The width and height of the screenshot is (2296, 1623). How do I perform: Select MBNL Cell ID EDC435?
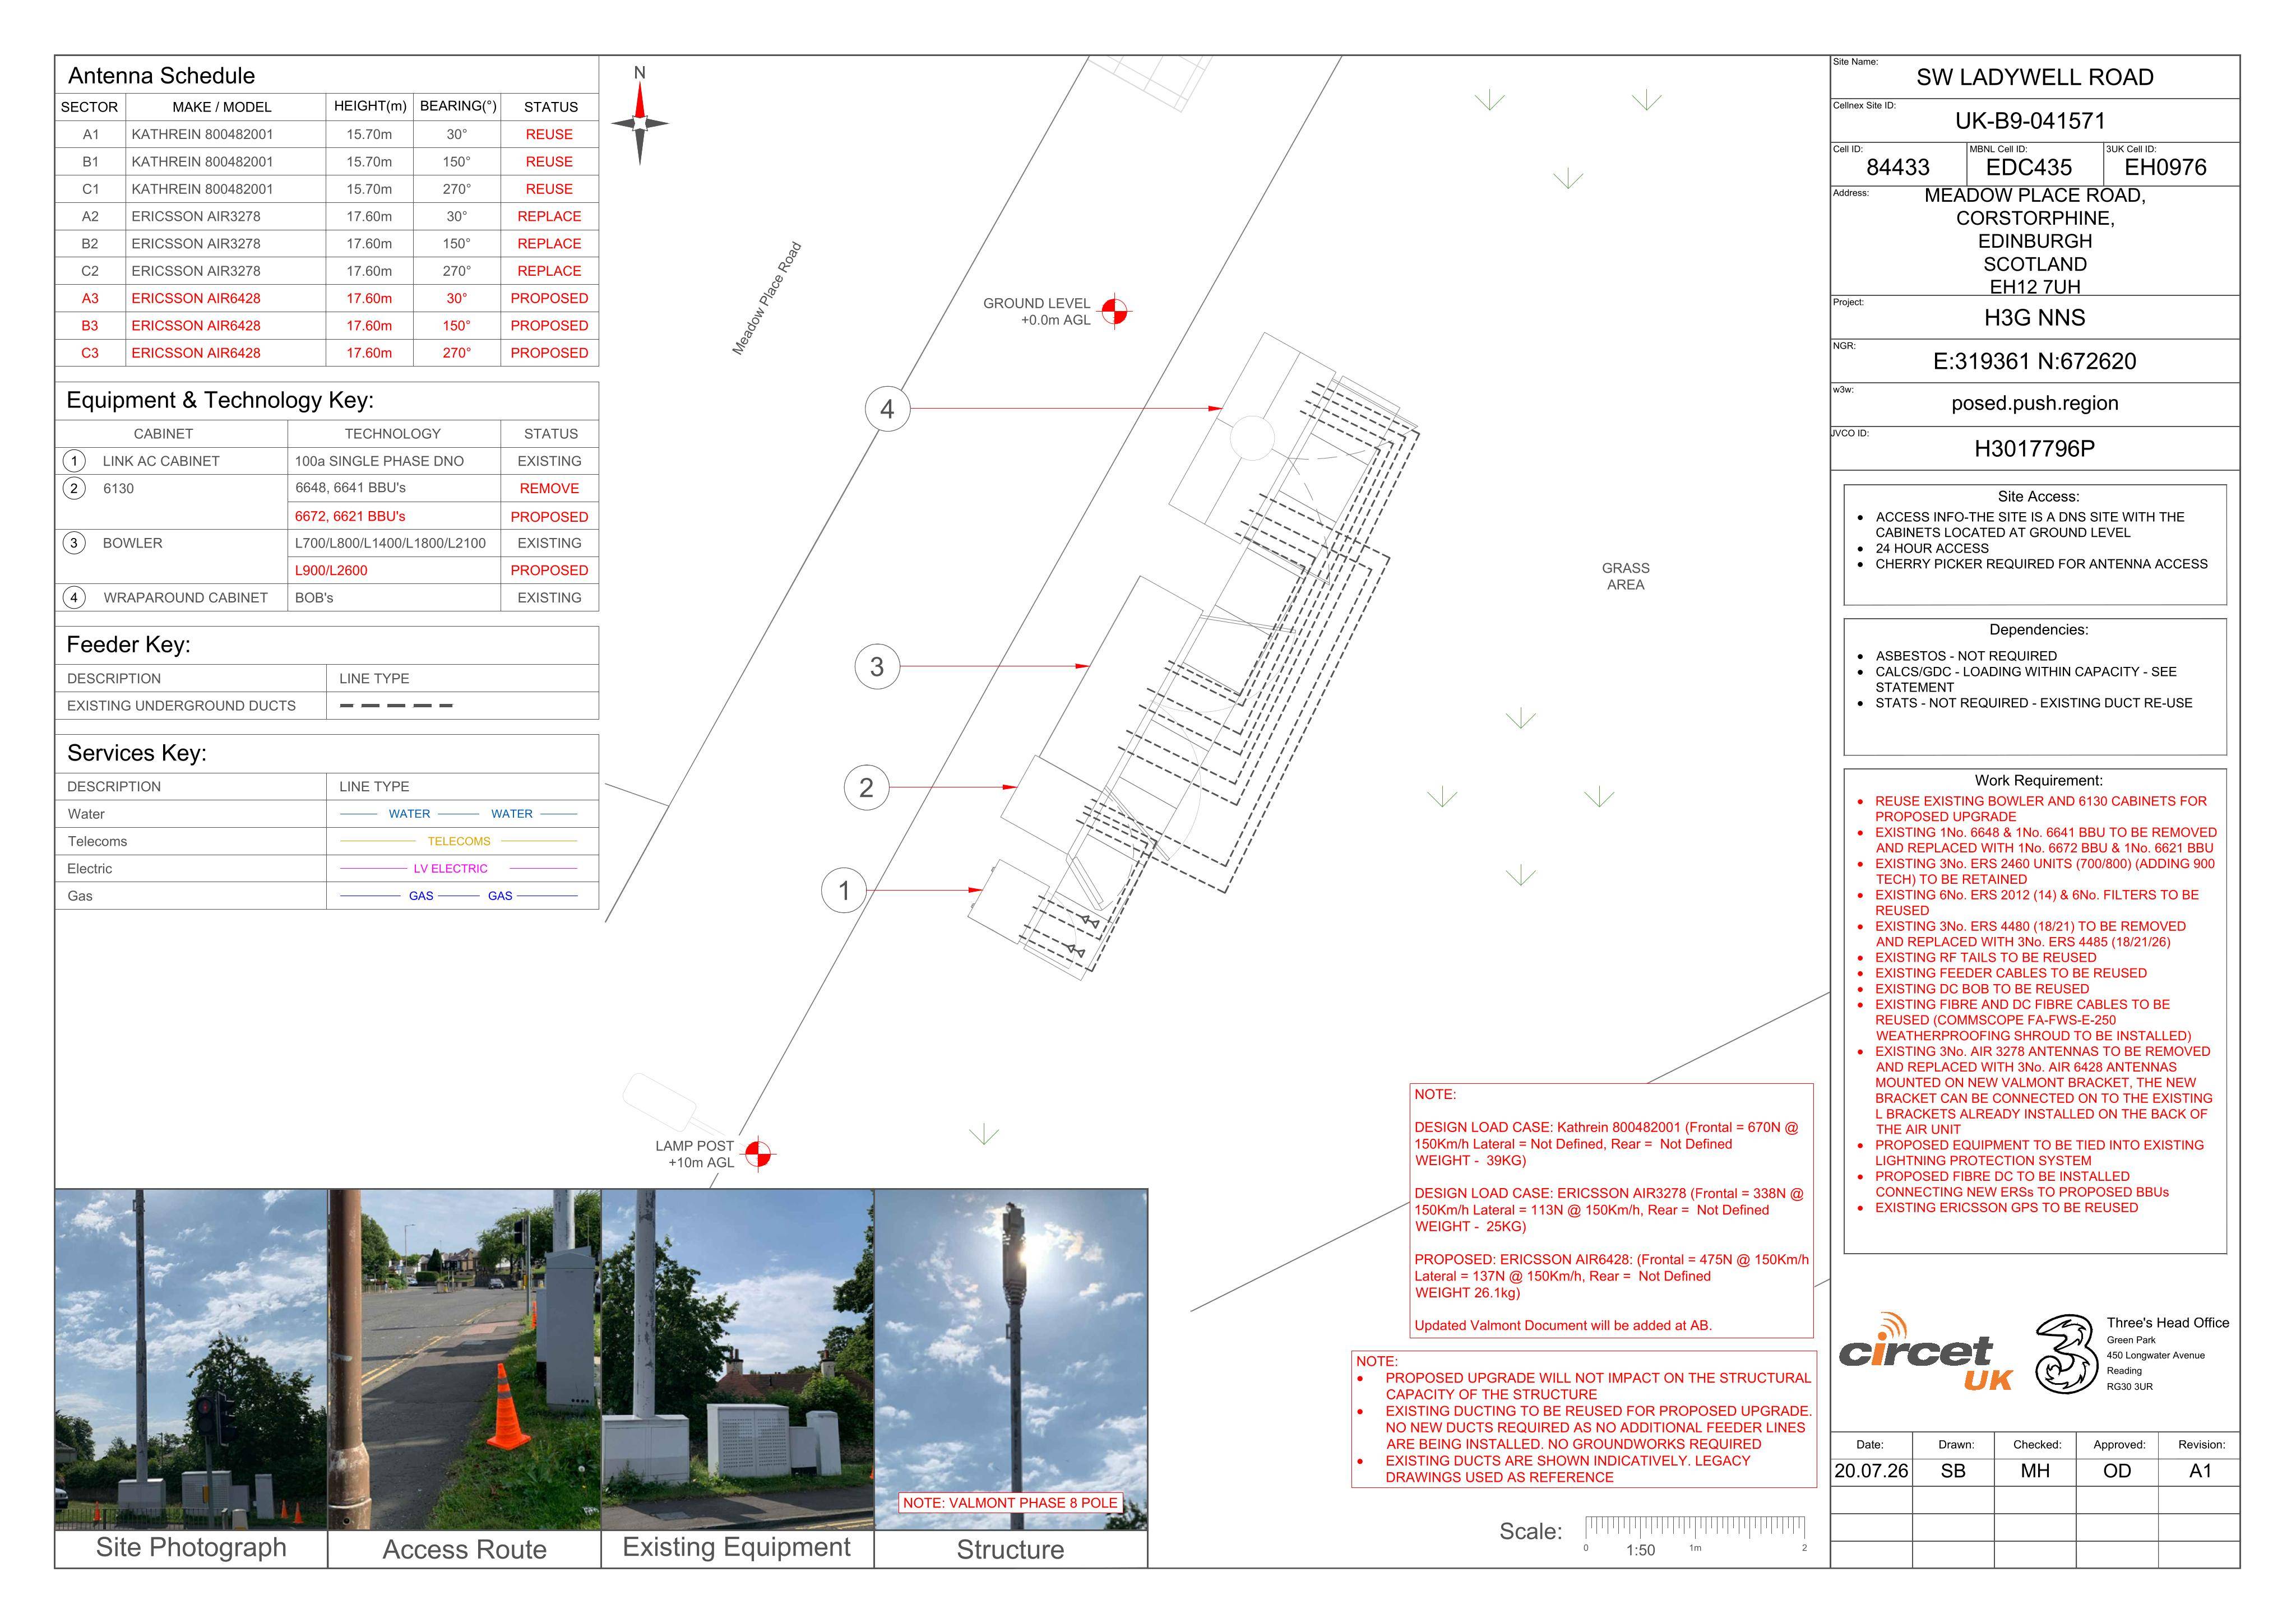[x=2029, y=168]
